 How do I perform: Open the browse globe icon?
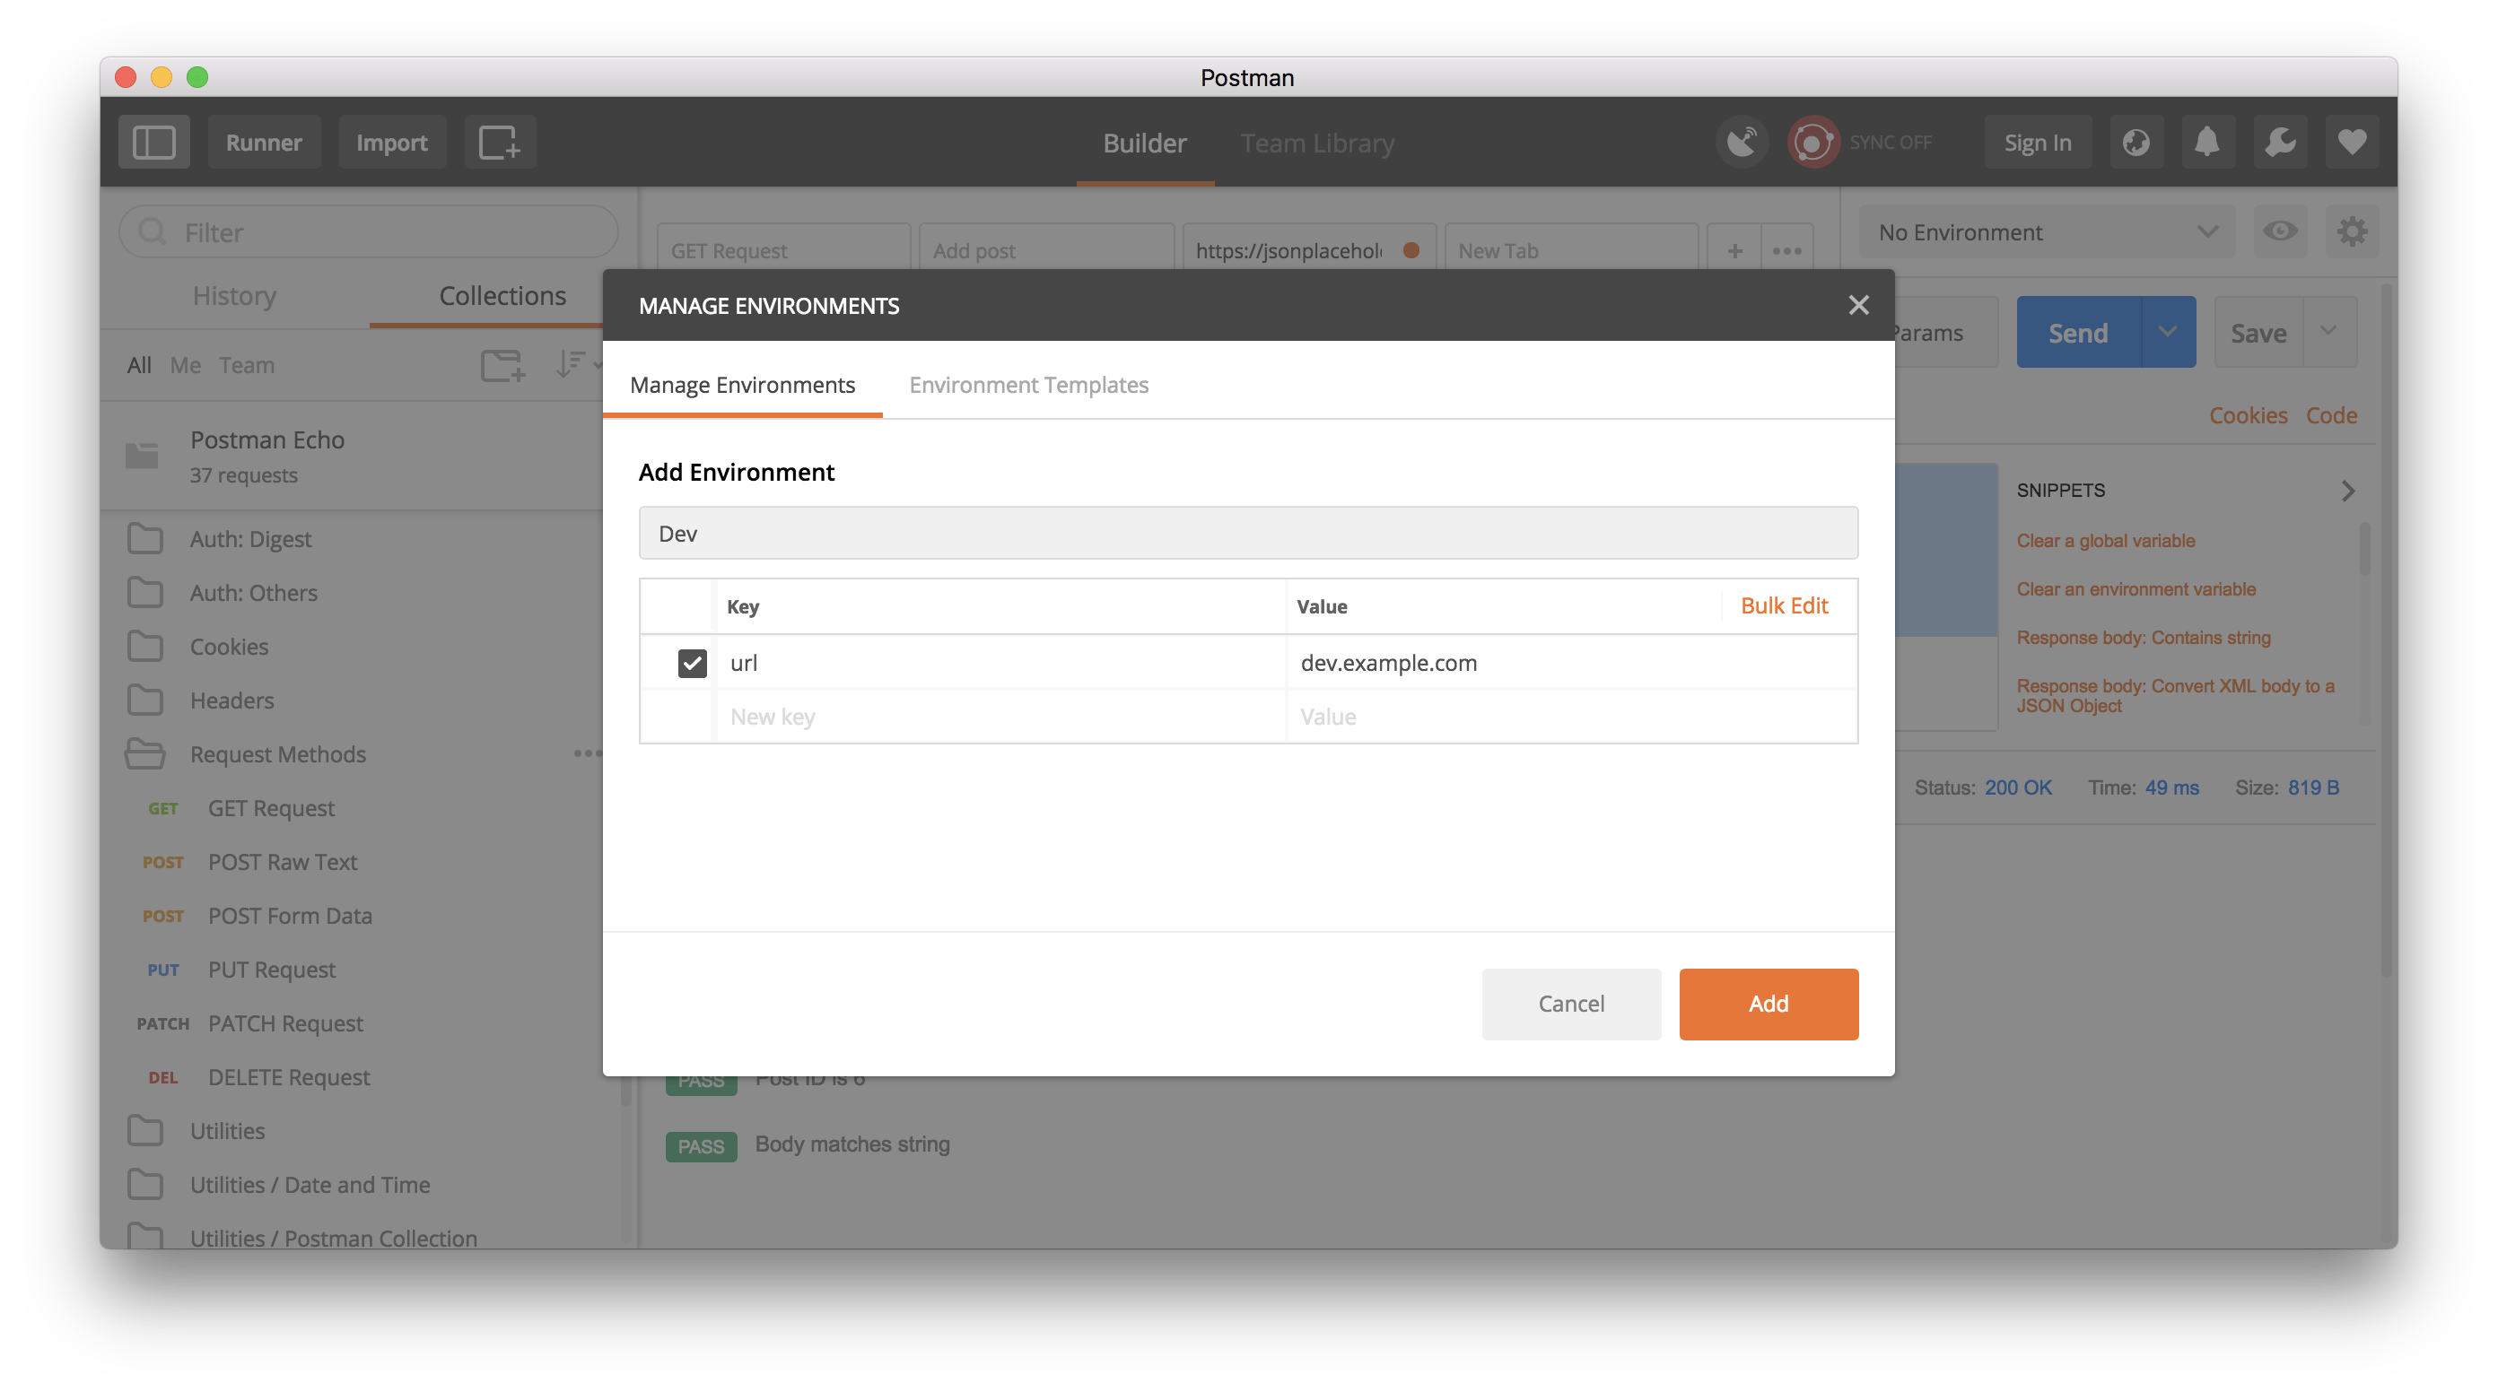click(2136, 143)
